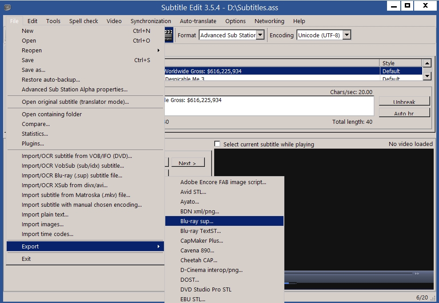
Task: Click the video position slider track
Action: [348, 273]
